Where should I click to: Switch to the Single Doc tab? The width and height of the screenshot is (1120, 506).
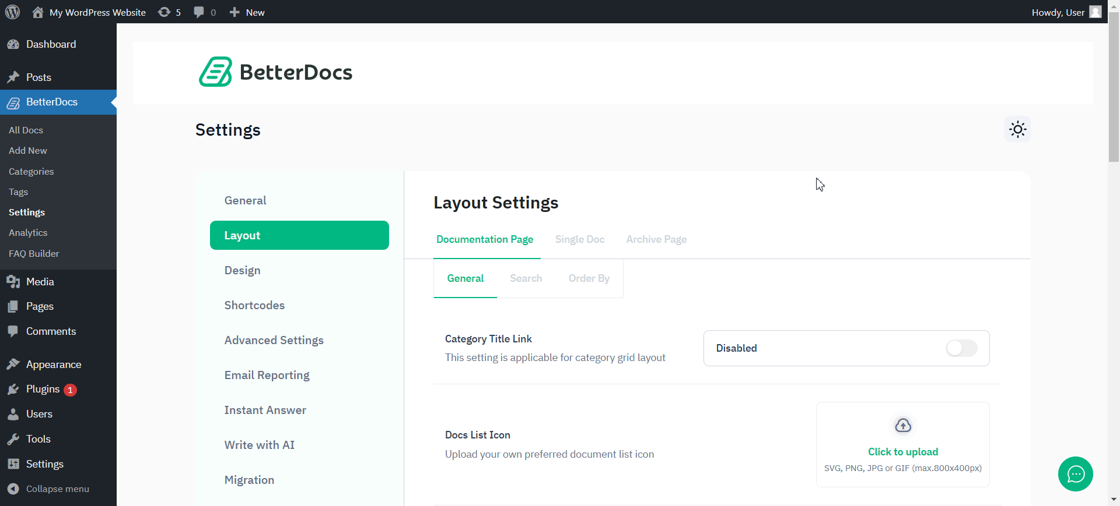coord(580,239)
